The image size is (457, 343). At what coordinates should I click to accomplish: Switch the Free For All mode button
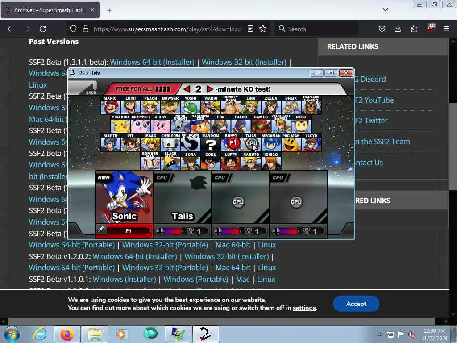coord(143,89)
